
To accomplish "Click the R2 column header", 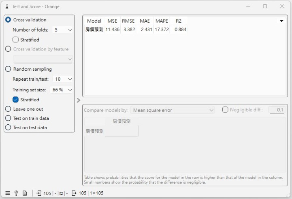I will point(179,21).
